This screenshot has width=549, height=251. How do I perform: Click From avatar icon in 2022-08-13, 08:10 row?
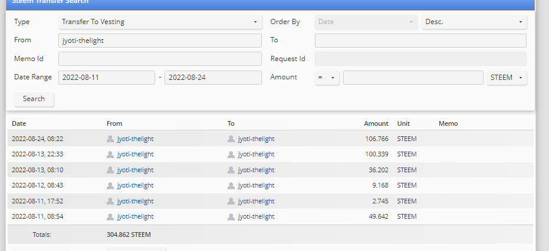tap(110, 170)
